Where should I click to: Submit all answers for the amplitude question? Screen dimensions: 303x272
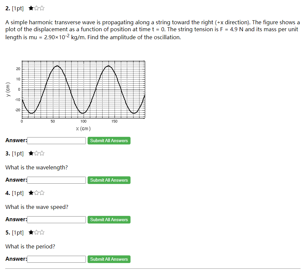[109, 140]
